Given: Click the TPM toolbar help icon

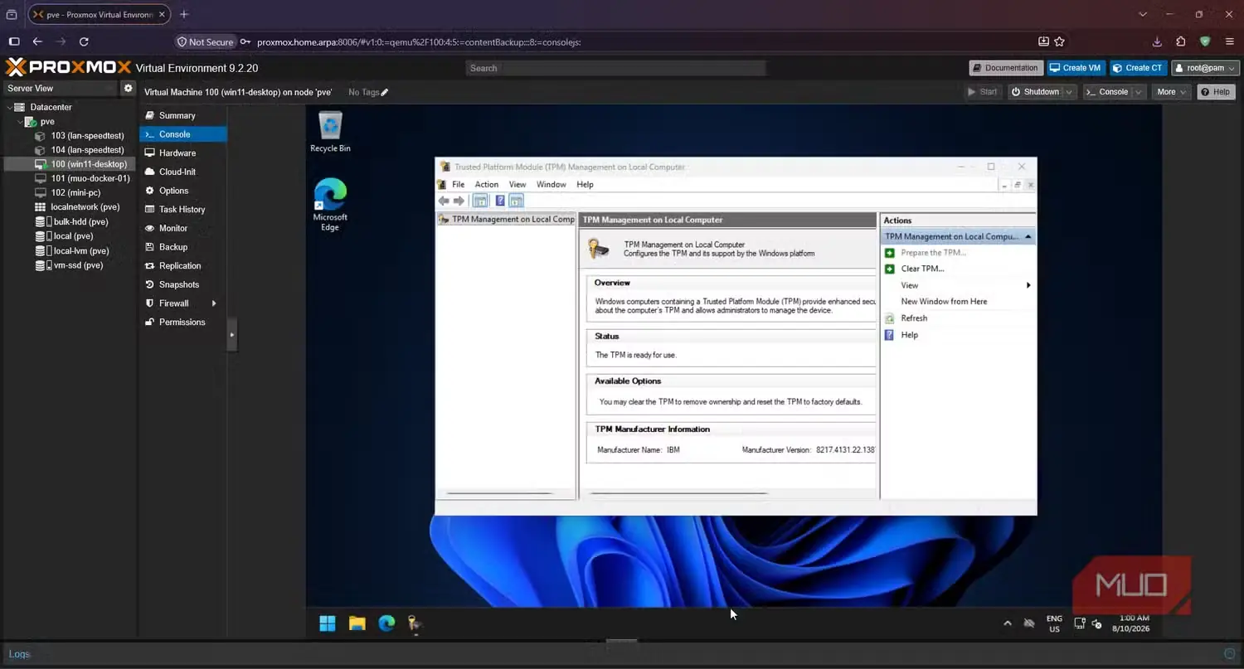Looking at the screenshot, I should click(x=500, y=201).
